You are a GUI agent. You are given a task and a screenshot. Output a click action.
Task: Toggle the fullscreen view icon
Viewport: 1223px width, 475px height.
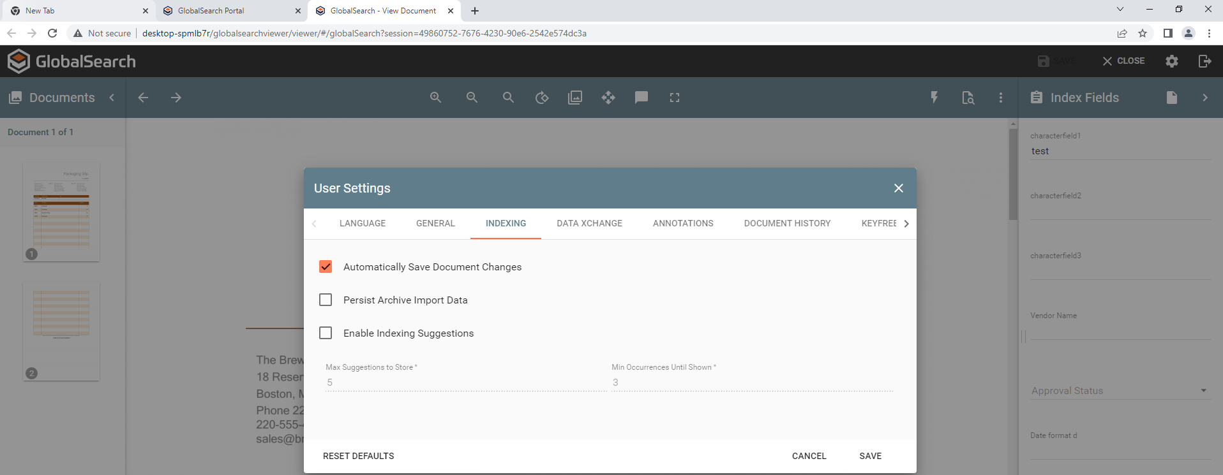(x=675, y=98)
